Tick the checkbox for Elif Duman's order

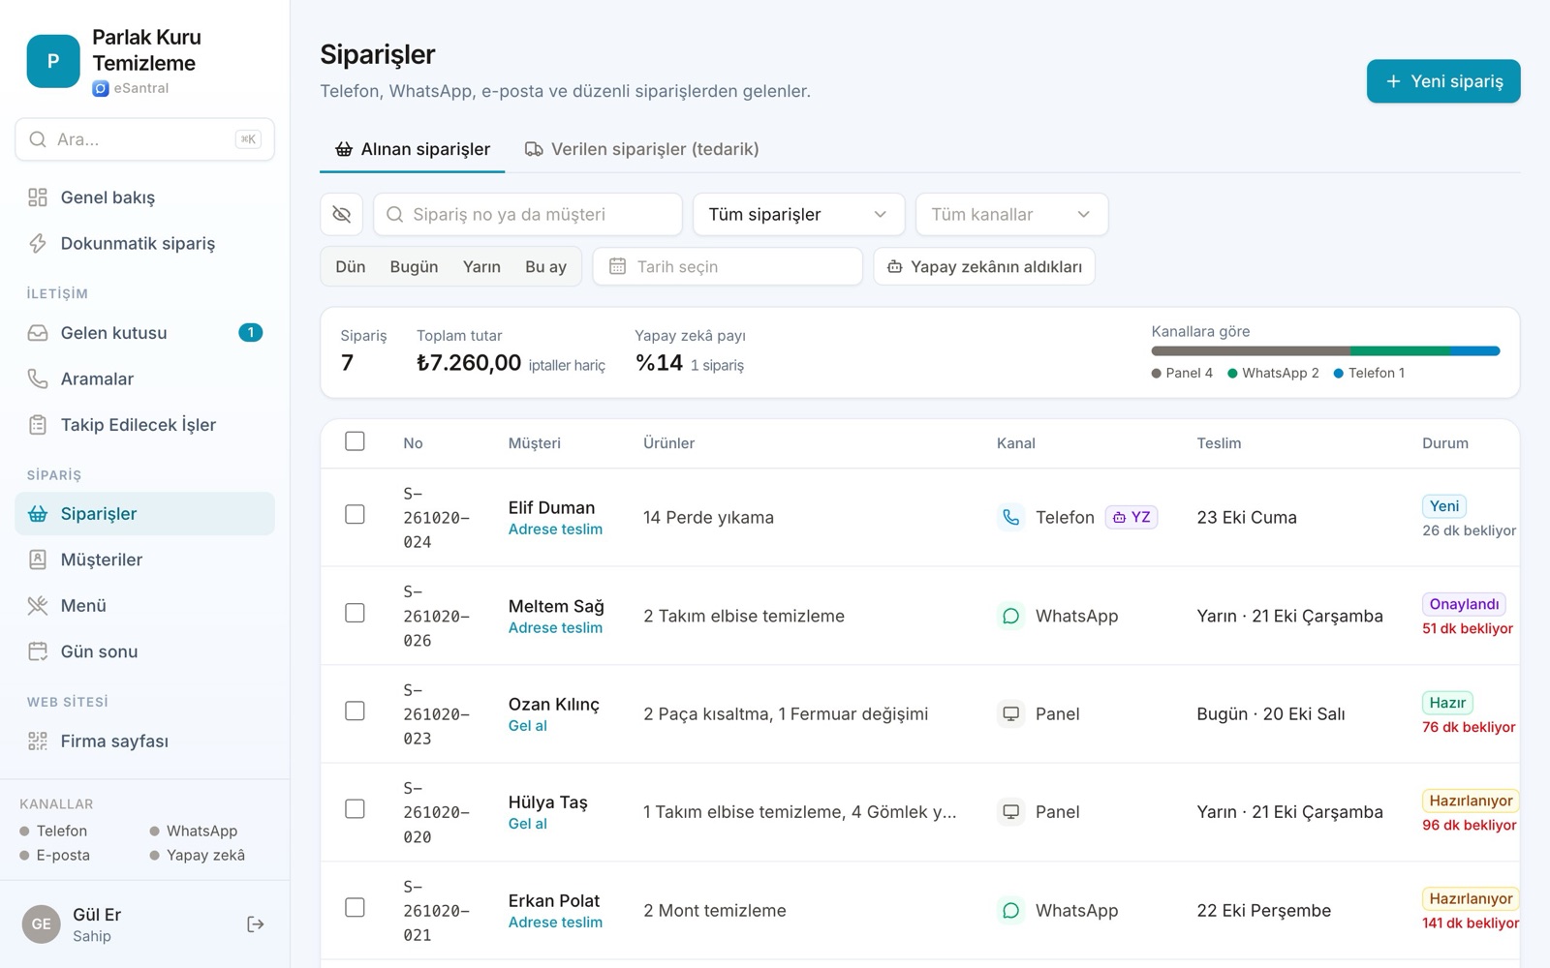pos(356,514)
